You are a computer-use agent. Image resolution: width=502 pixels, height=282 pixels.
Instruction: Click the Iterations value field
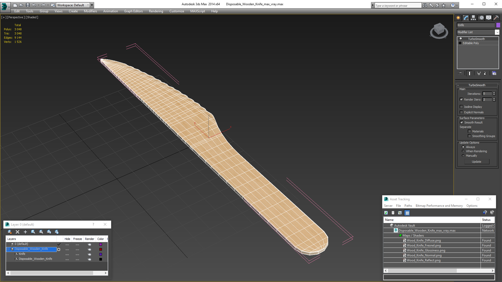coord(487,94)
